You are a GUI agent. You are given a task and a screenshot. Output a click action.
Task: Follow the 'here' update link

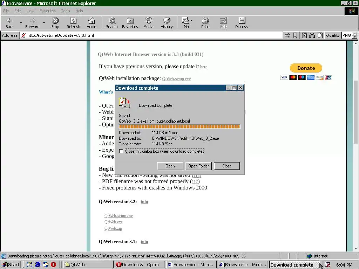204,67
